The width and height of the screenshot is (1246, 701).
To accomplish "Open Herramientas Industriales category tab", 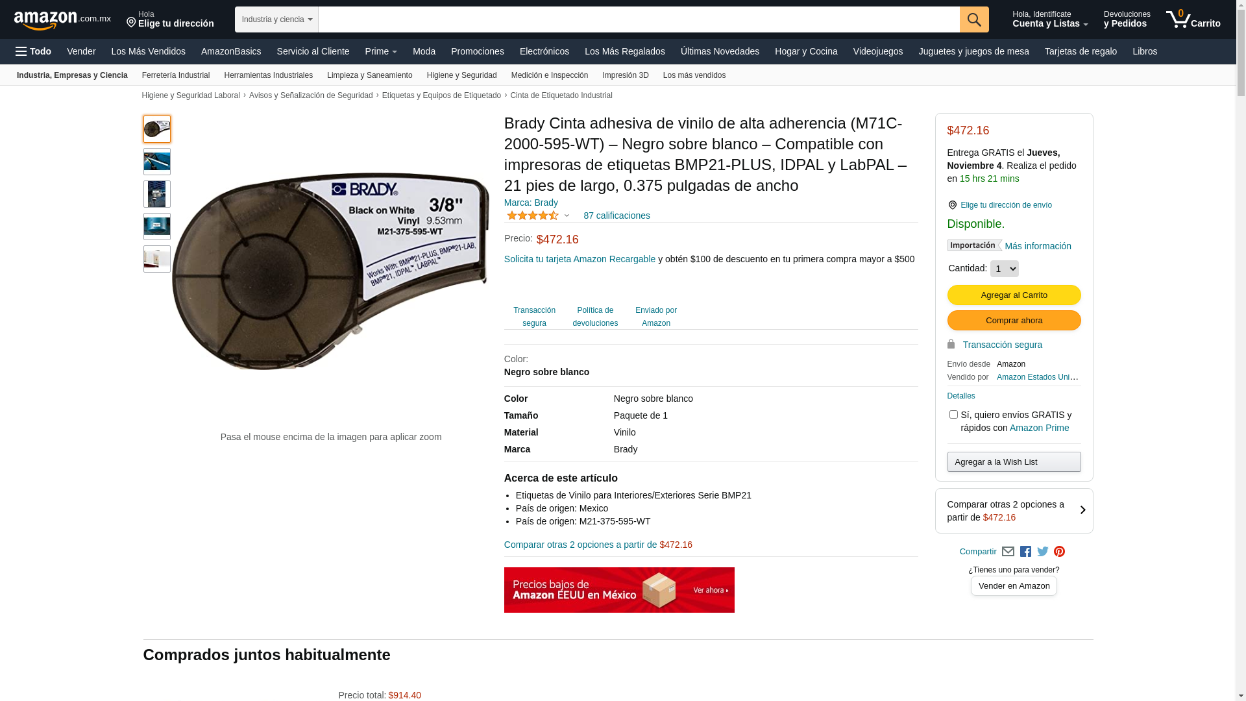I will [x=268, y=75].
